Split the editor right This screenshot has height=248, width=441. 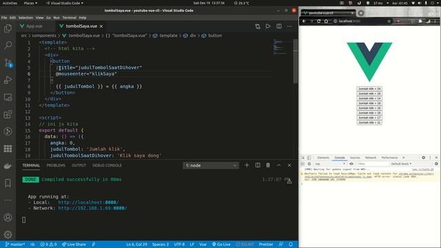278,26
